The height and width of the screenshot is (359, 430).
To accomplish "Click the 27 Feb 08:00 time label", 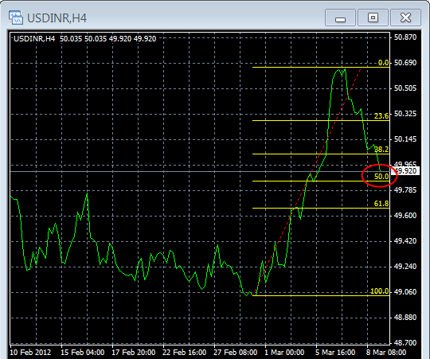I will (x=235, y=353).
